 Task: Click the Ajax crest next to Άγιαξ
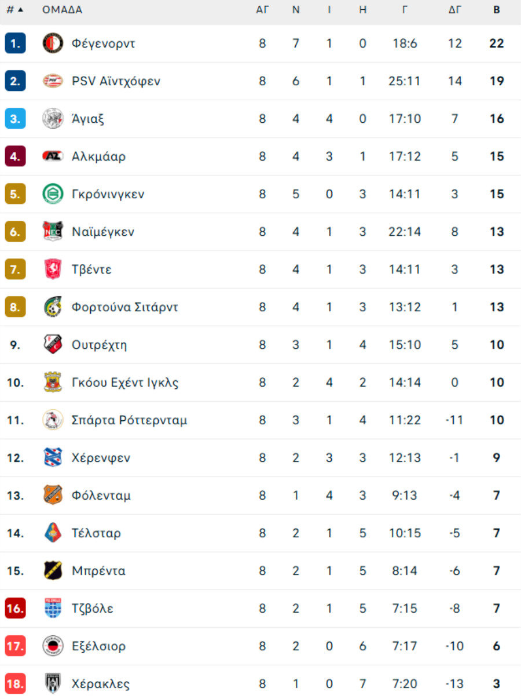(x=53, y=119)
